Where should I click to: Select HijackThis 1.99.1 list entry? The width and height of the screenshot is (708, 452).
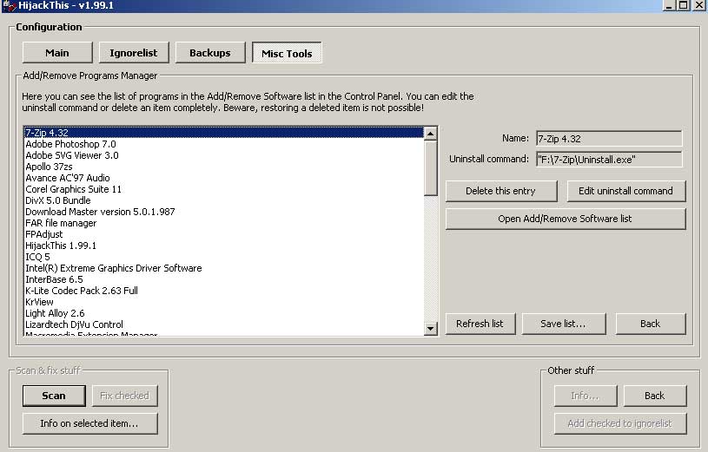coord(224,246)
